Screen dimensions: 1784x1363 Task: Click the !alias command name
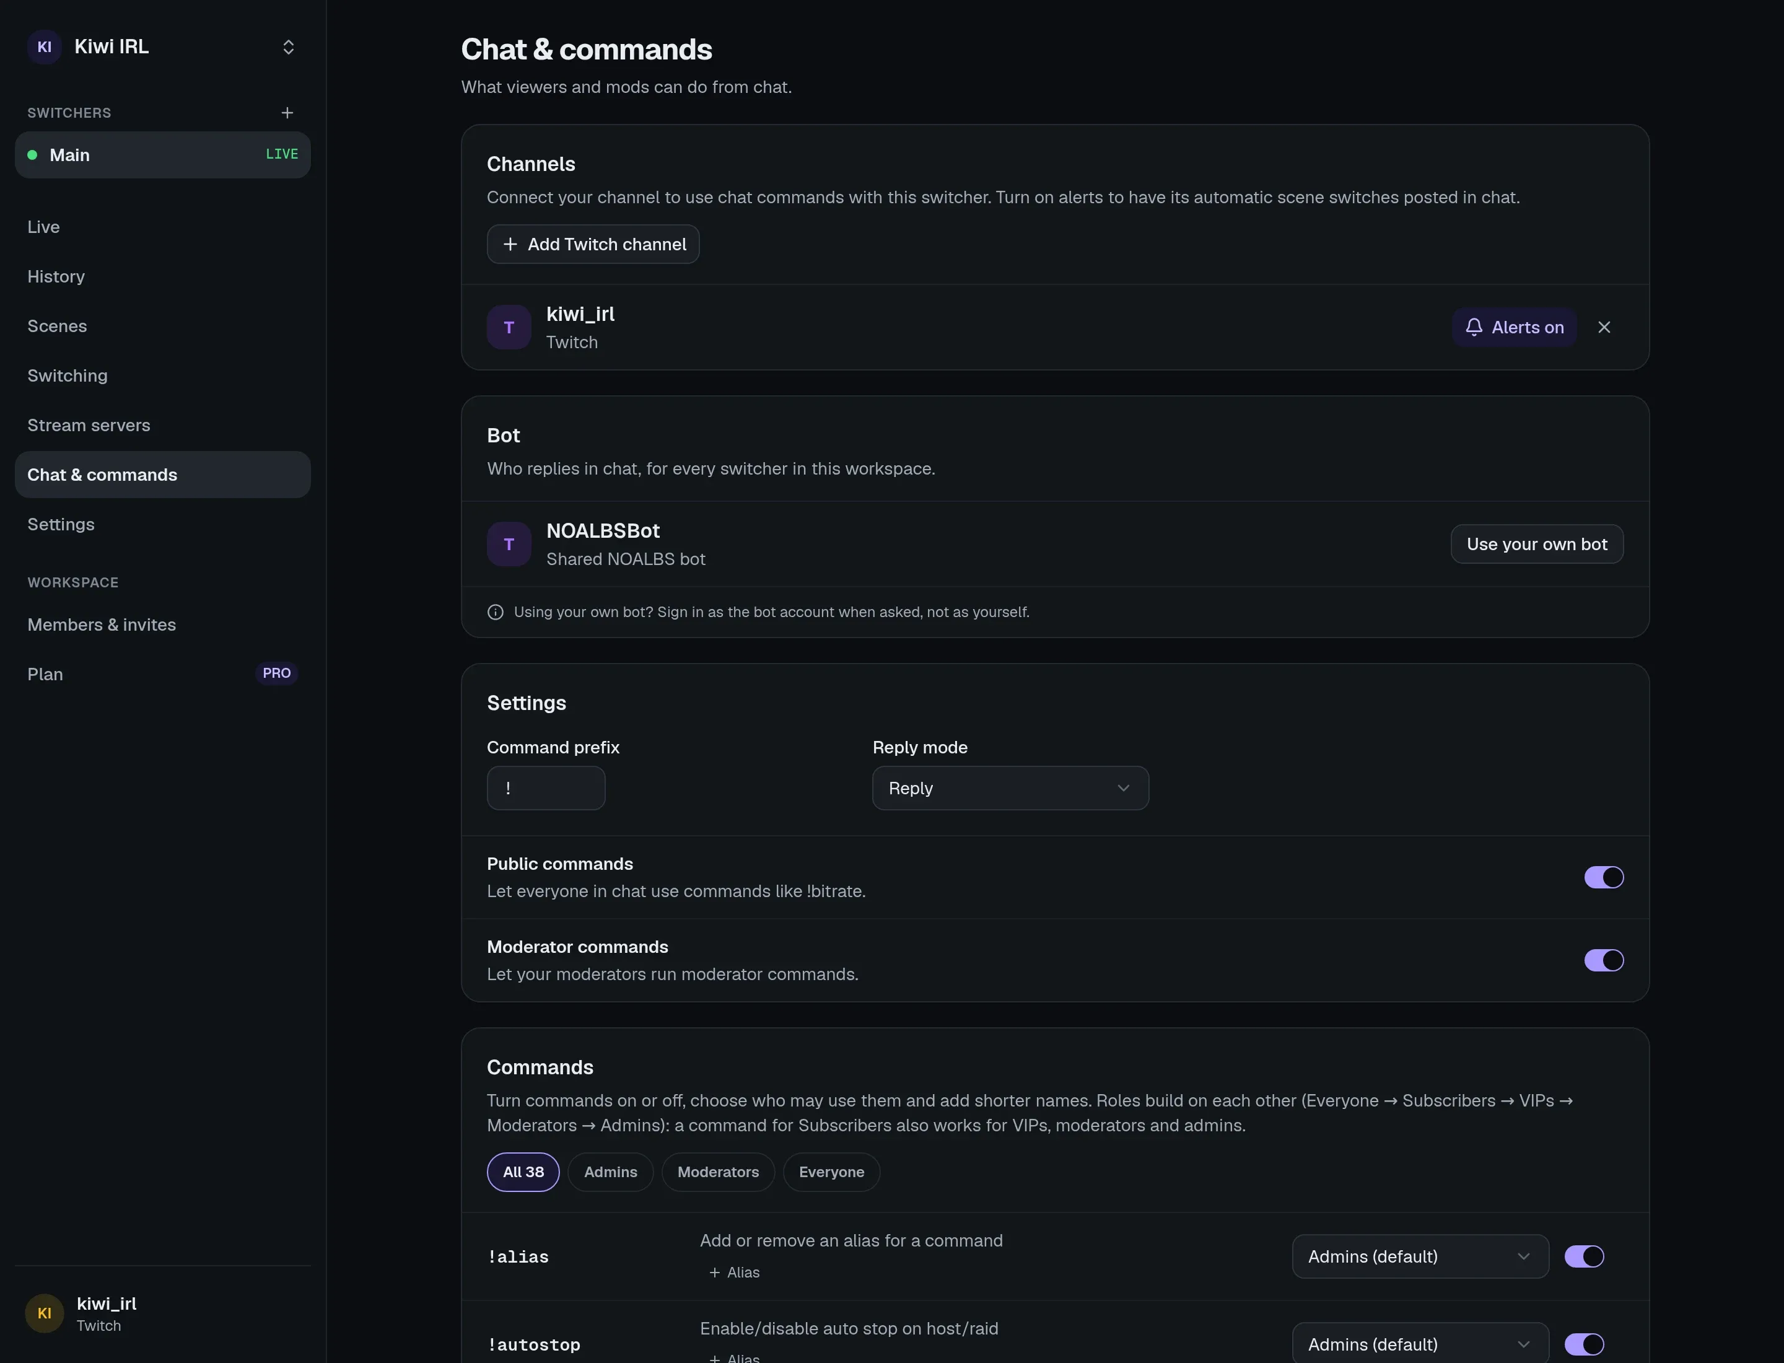click(518, 1256)
